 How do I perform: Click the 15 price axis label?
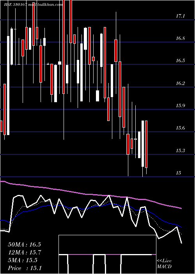179,173
